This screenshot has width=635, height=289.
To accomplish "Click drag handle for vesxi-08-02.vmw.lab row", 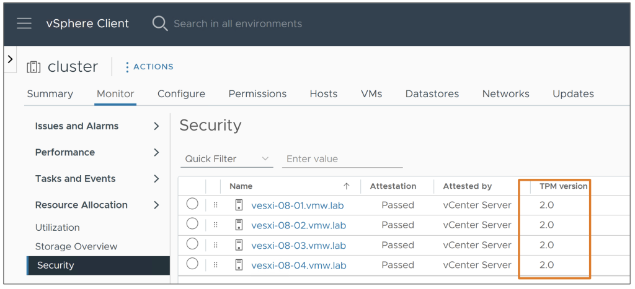I will [216, 225].
